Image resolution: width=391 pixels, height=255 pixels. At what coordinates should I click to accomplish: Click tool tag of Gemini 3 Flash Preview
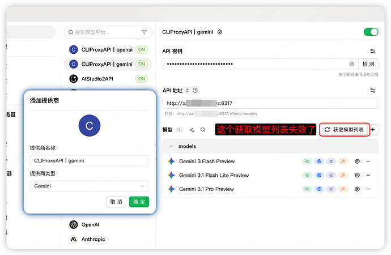click(343, 161)
